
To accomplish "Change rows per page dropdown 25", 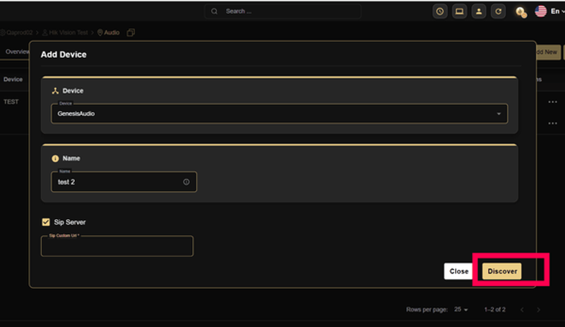I will point(461,309).
